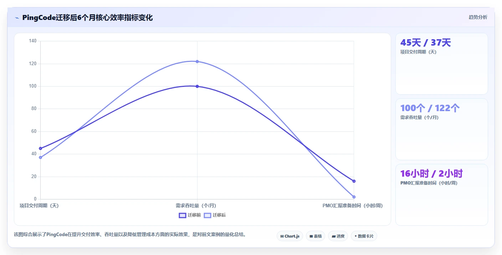
Task: Click the 迁移后 legend text
Action: point(219,215)
